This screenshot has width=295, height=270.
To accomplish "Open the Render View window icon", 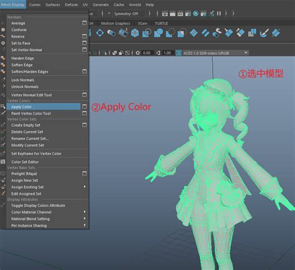I will [165, 14].
